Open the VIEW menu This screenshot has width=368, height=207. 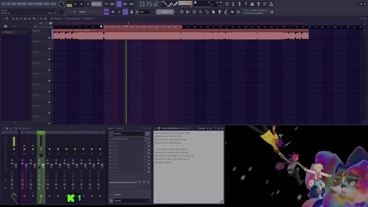point(30,4)
